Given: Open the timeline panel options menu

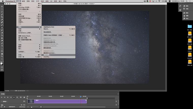Looking at the screenshot, I should [x=118, y=94].
